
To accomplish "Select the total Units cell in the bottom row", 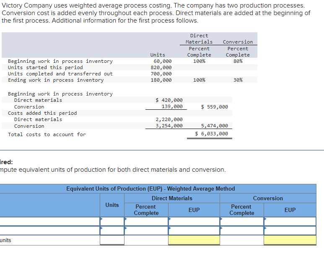I will (112, 240).
